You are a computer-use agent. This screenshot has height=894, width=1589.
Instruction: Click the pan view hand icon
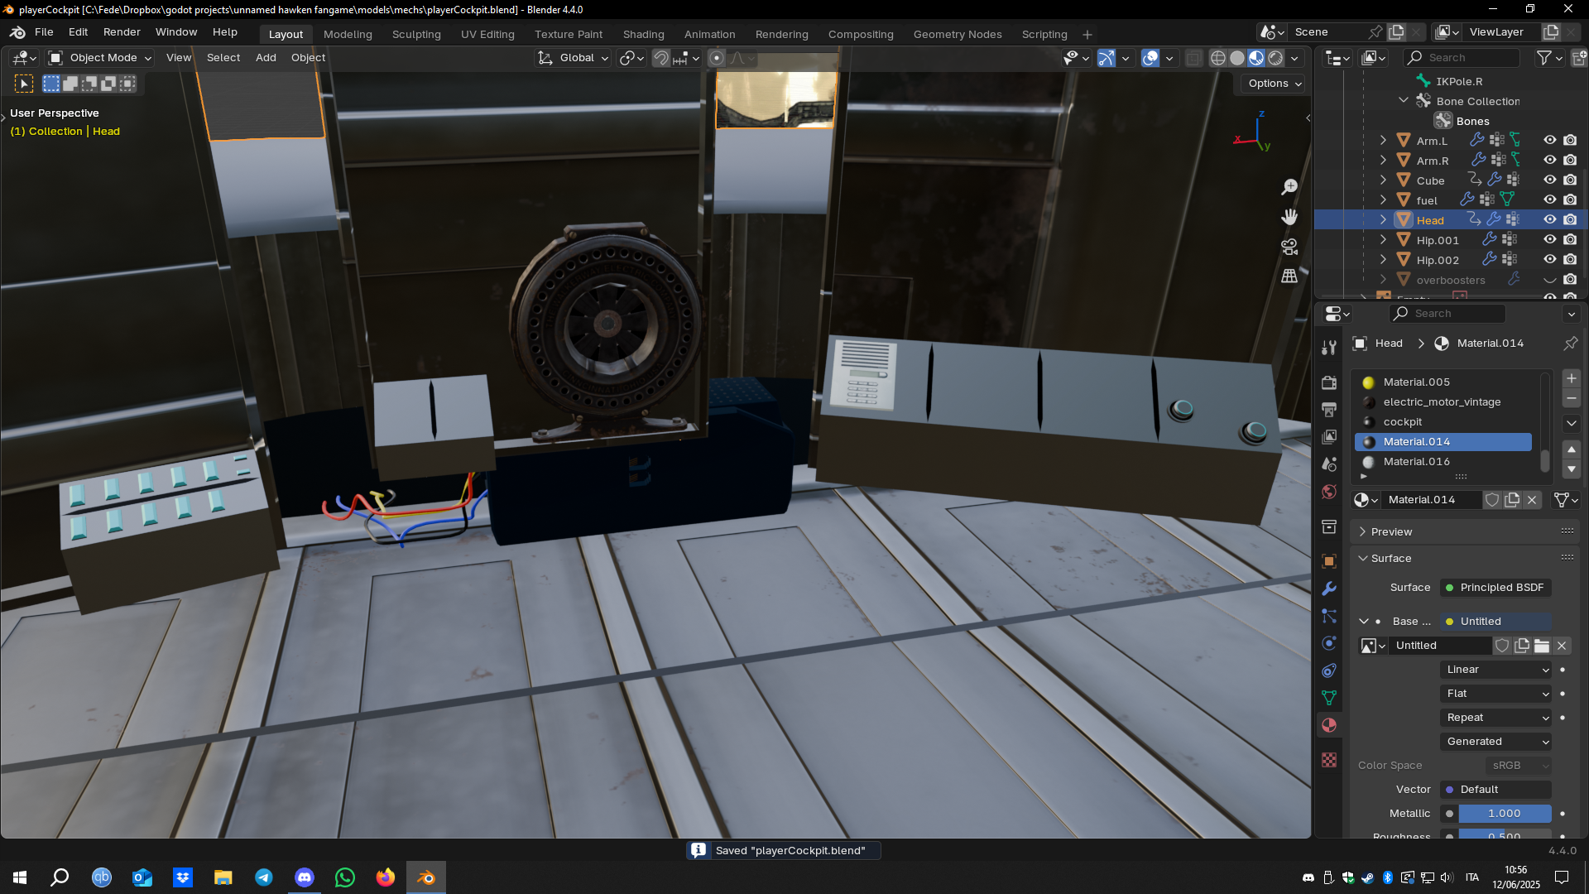[1289, 217]
